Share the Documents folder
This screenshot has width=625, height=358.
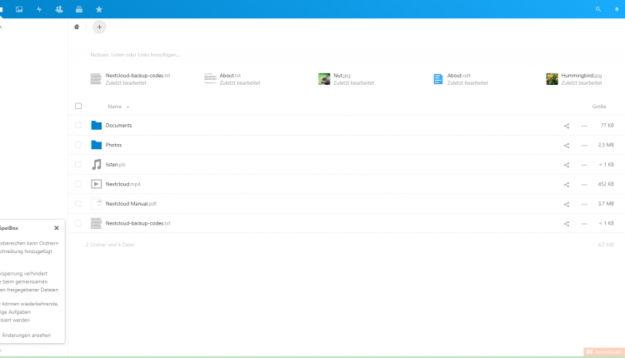(x=567, y=126)
